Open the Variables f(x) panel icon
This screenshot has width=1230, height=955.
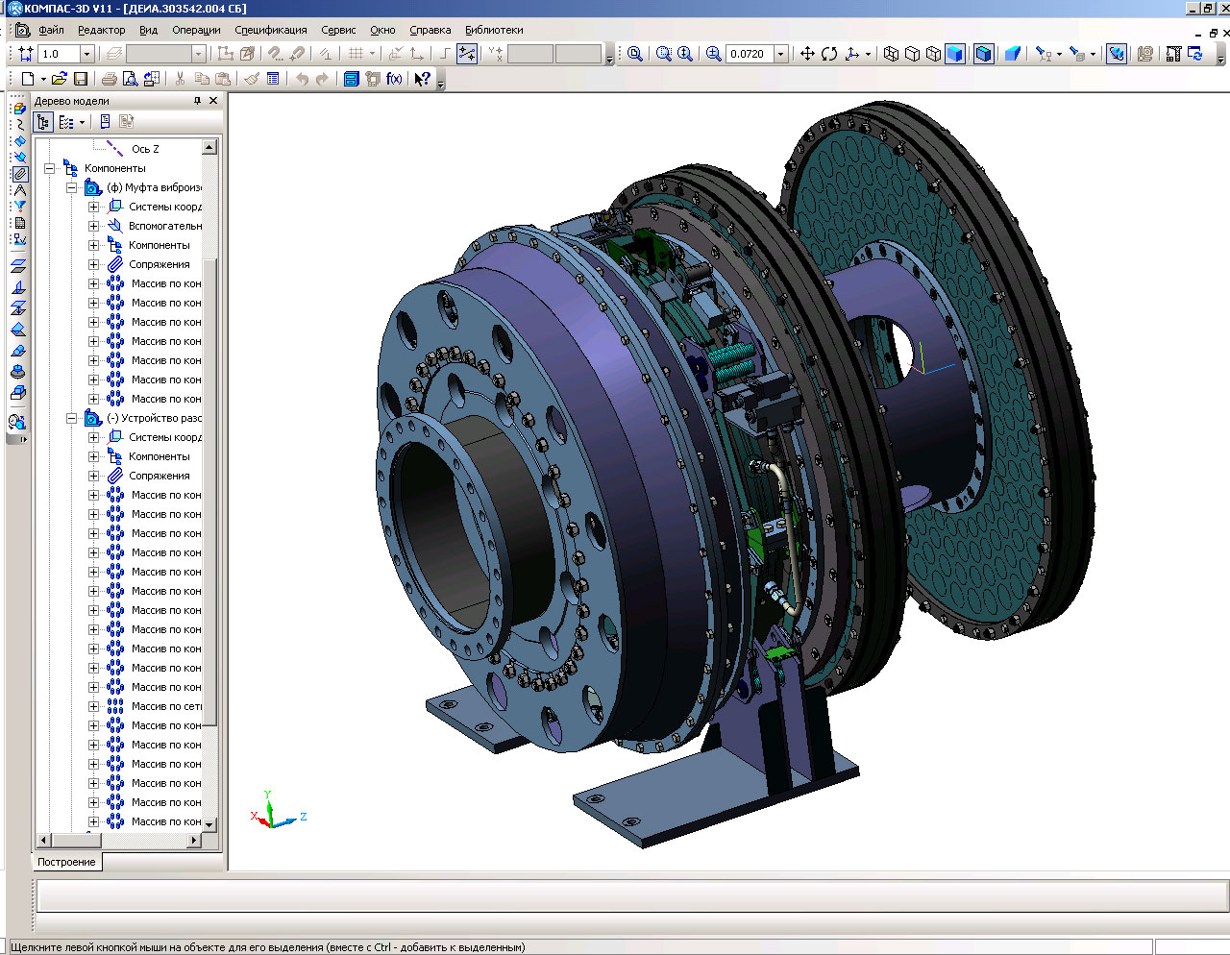click(x=394, y=79)
